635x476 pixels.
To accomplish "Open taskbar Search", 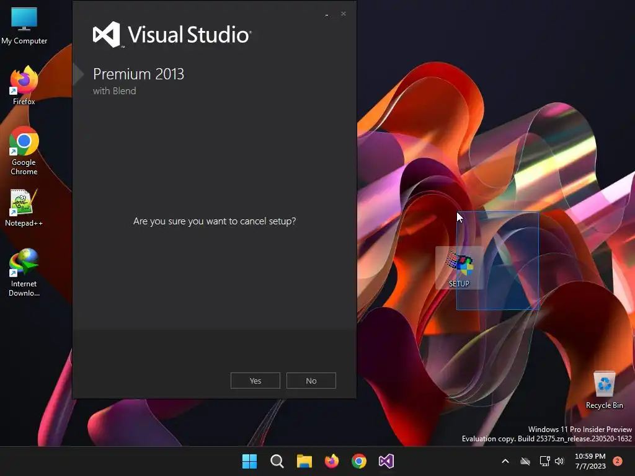I will tap(277, 461).
